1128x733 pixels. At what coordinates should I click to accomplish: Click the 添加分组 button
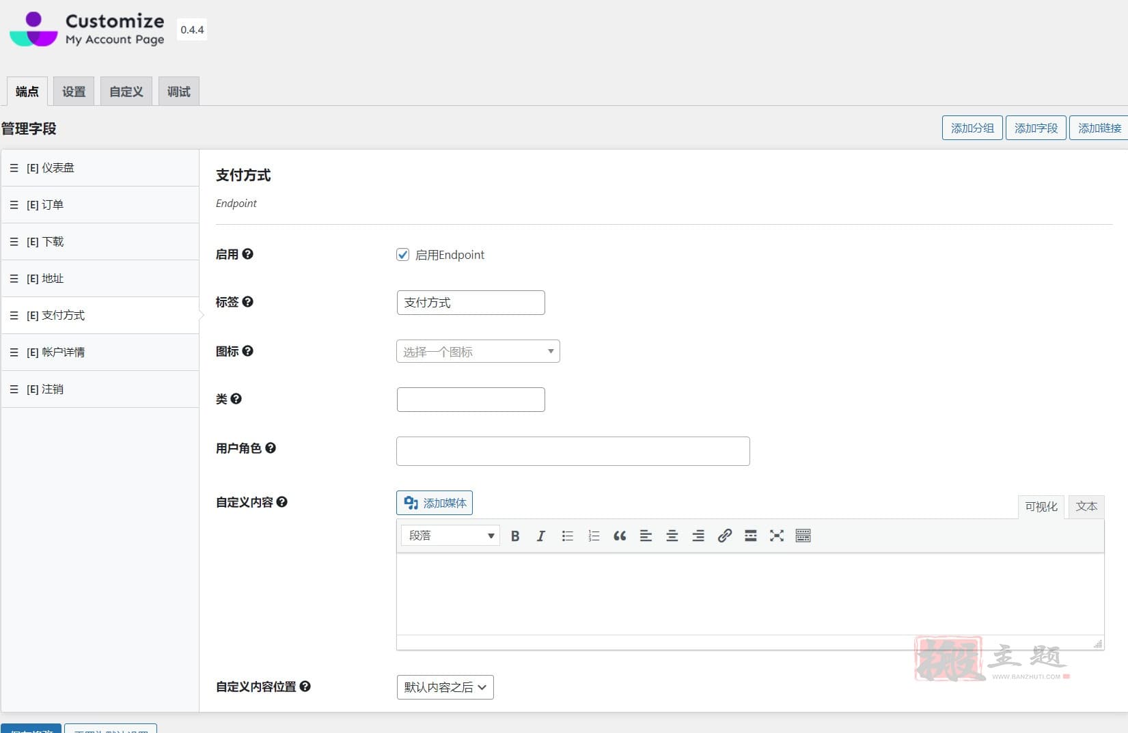click(x=972, y=128)
